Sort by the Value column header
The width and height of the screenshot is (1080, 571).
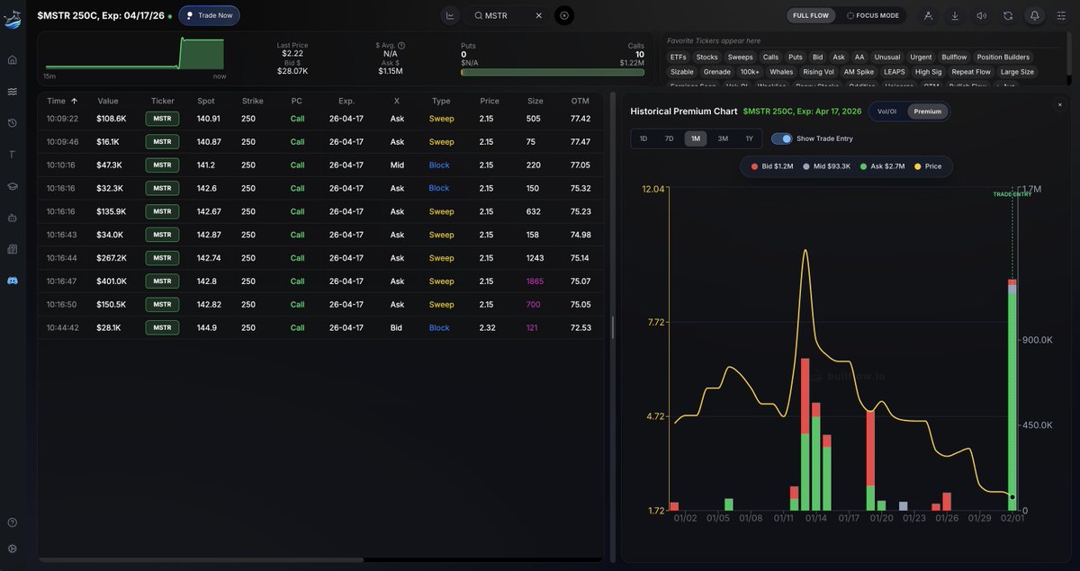click(108, 101)
